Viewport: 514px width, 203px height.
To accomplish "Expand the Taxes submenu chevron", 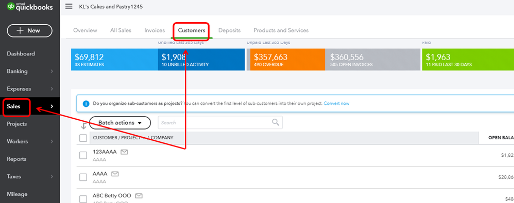I will point(52,176).
